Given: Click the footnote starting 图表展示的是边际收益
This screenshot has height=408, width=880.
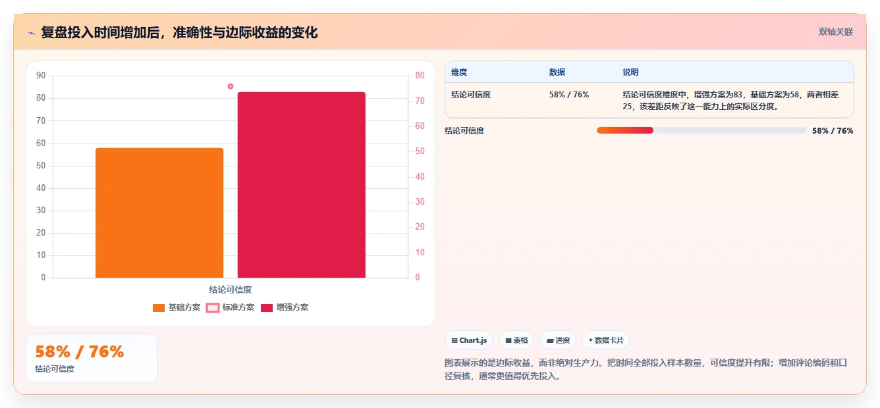Looking at the screenshot, I should tap(646, 369).
